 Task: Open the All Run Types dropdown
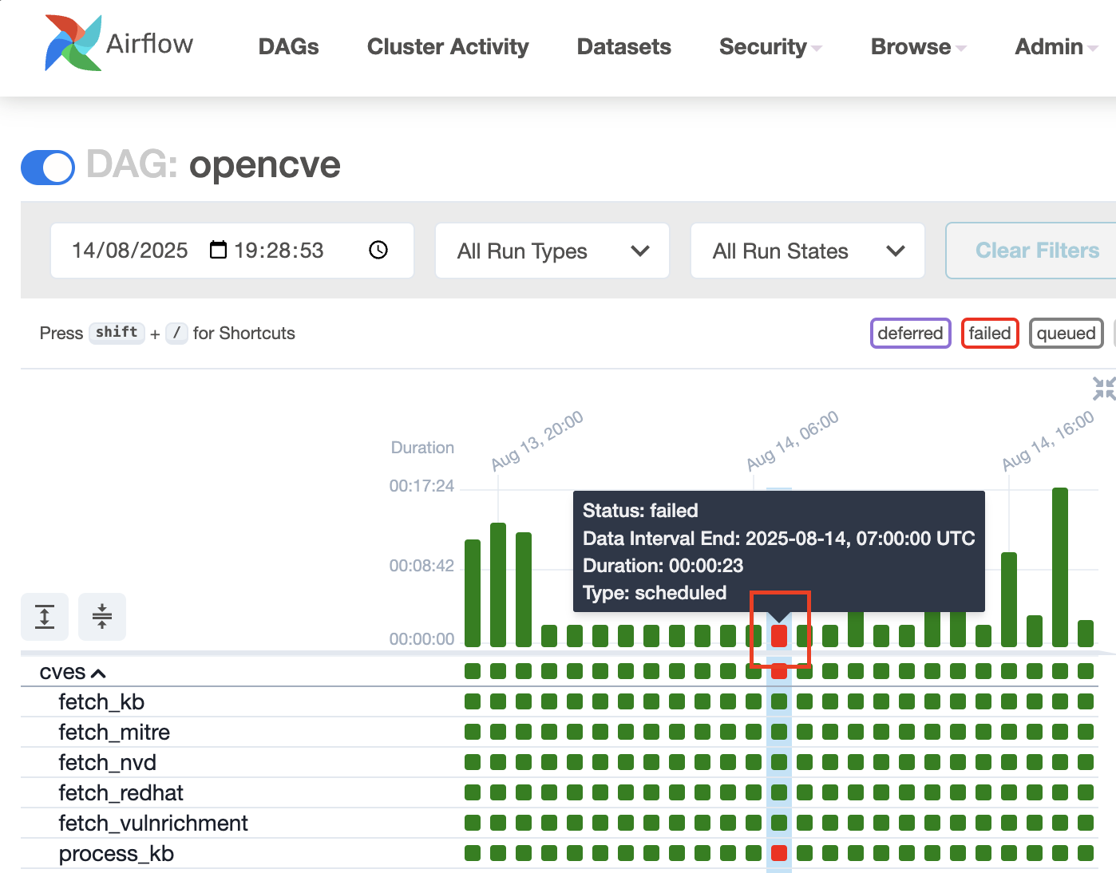coord(552,251)
